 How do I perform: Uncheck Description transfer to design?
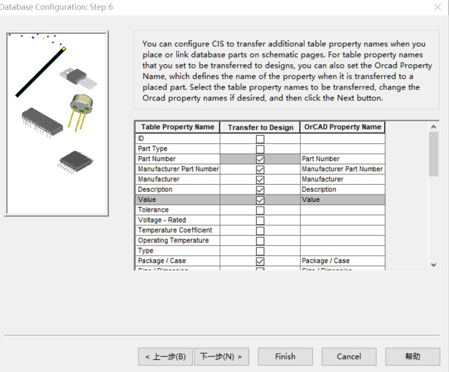(260, 189)
